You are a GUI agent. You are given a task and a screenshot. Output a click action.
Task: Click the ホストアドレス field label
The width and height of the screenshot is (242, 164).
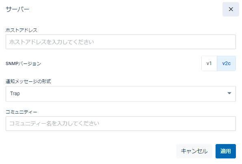coord(22,30)
